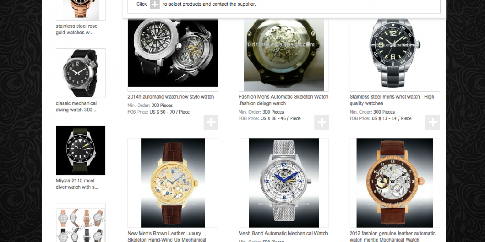Select sidebar green nylon strap diver thumbnail

[81, 150]
